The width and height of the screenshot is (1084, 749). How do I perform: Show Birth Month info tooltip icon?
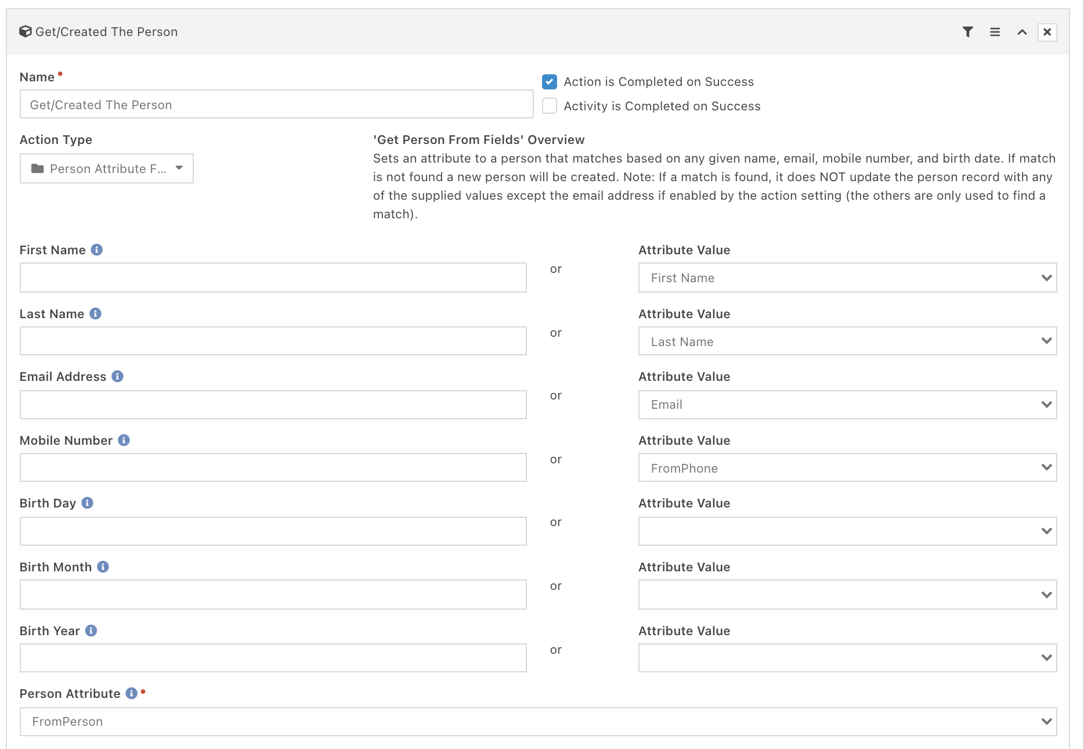103,567
